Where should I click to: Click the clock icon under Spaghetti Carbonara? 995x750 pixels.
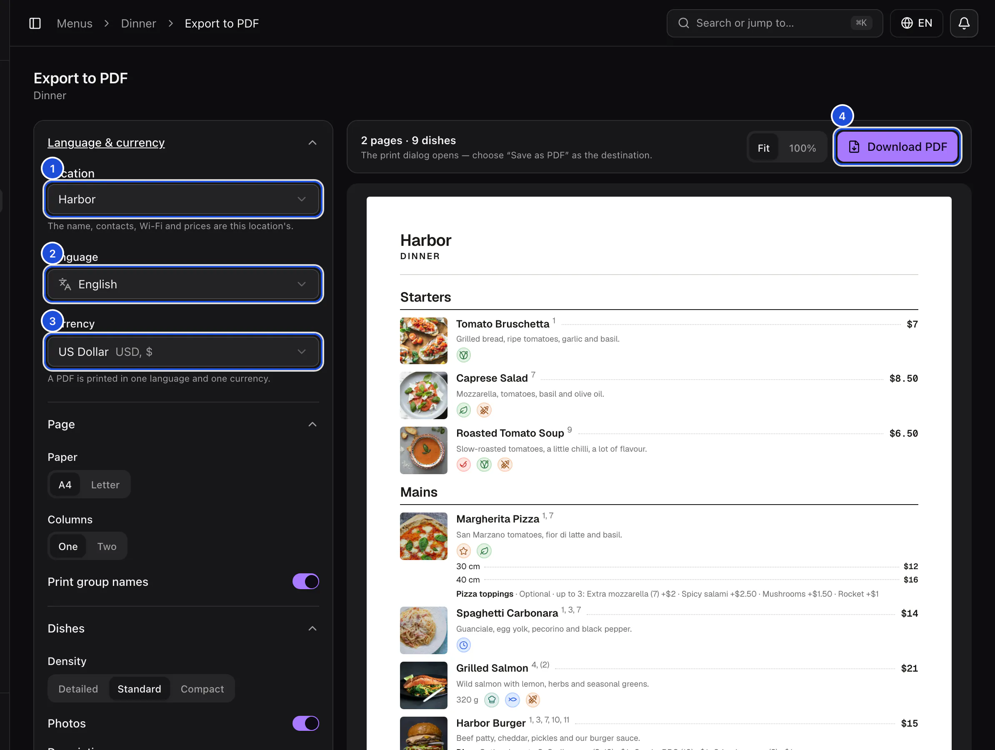[463, 645]
